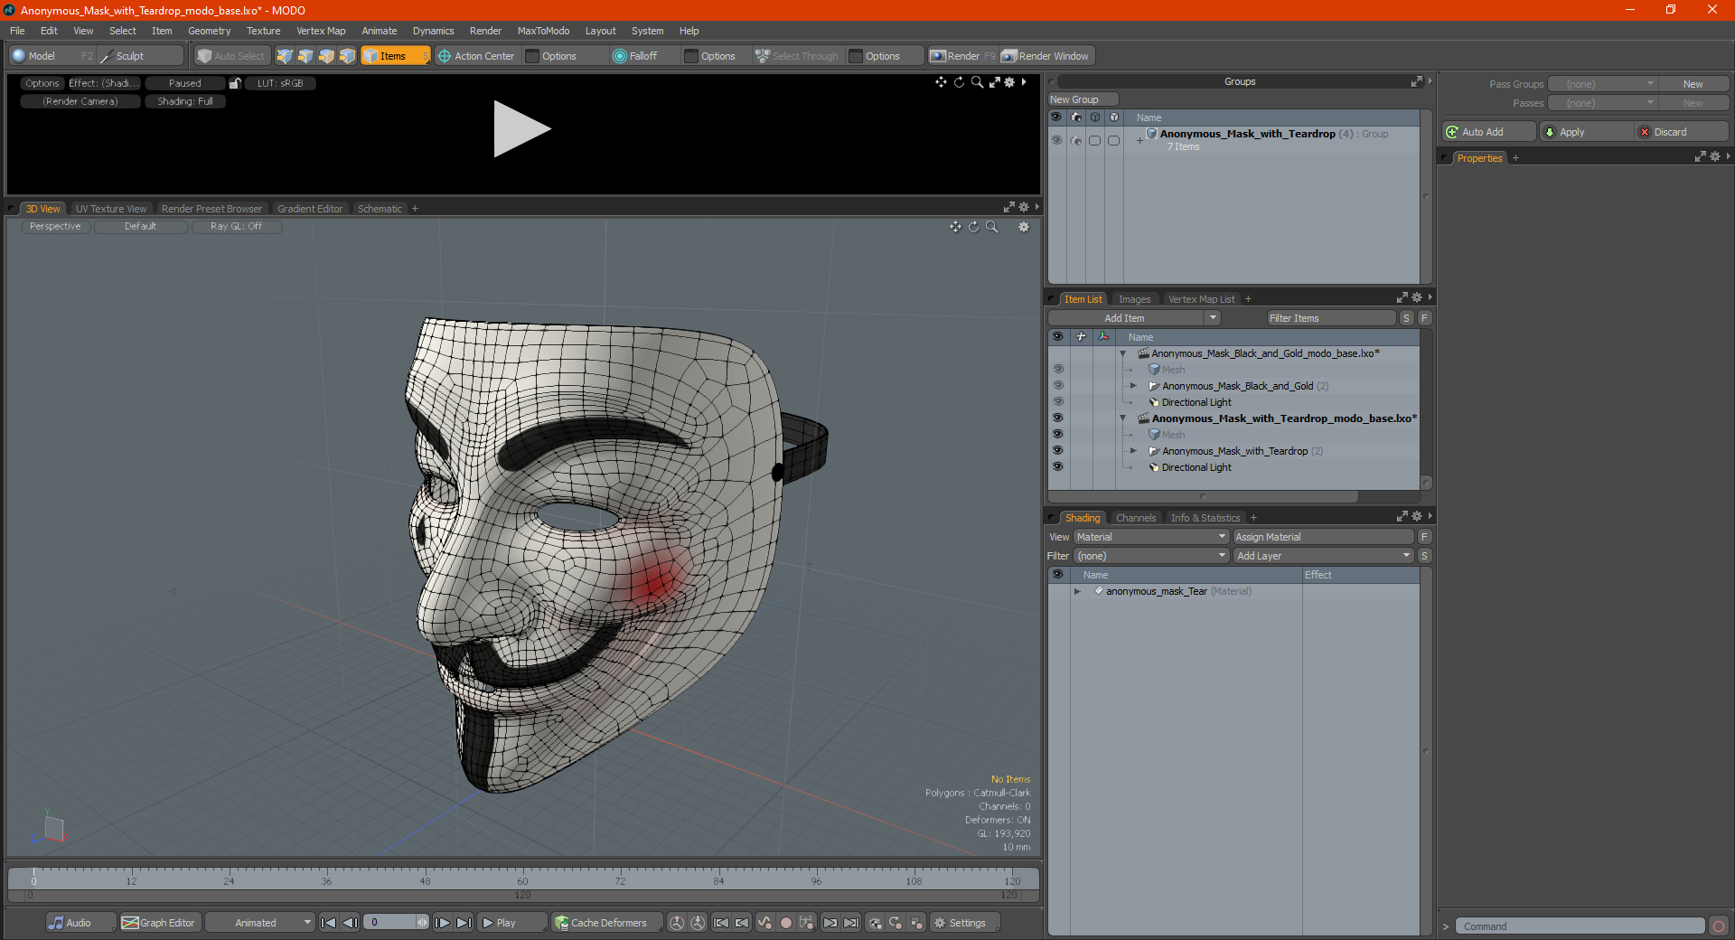Click Assign Material button
Image resolution: width=1735 pixels, height=940 pixels.
1323,537
